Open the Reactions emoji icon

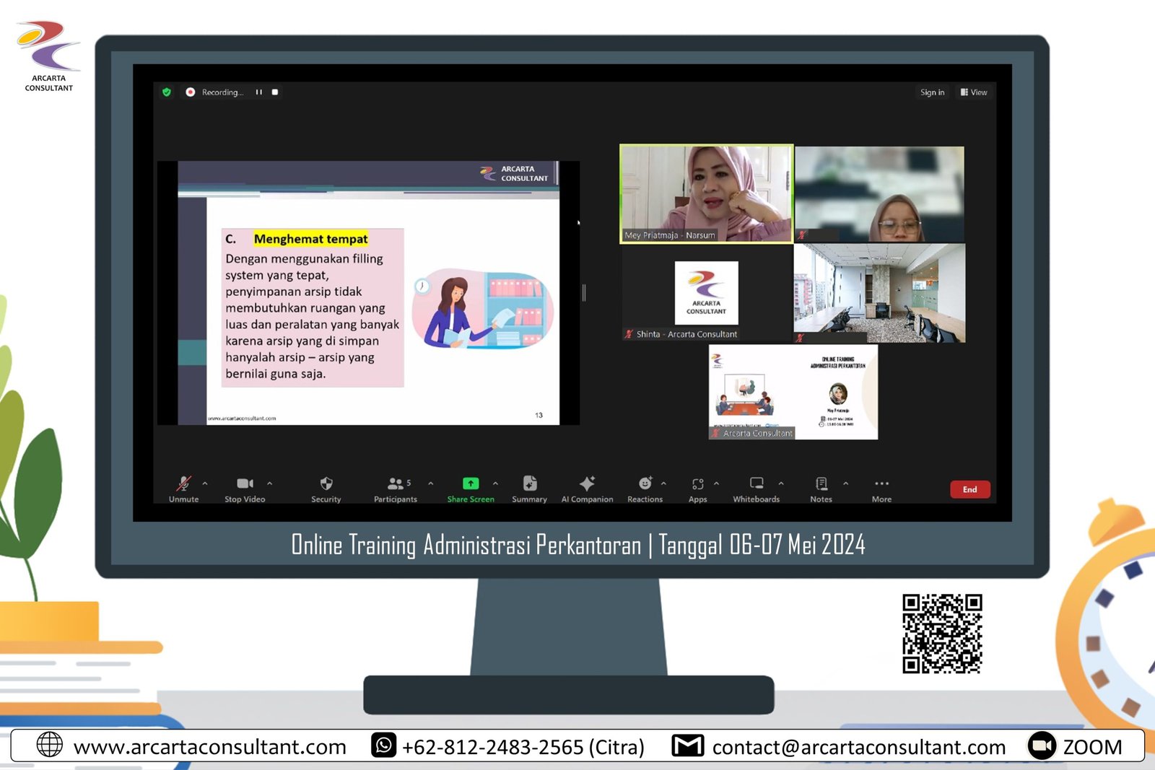point(645,484)
